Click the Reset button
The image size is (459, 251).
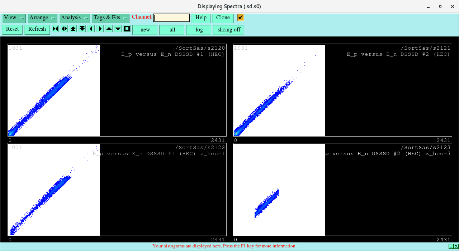click(x=12, y=29)
